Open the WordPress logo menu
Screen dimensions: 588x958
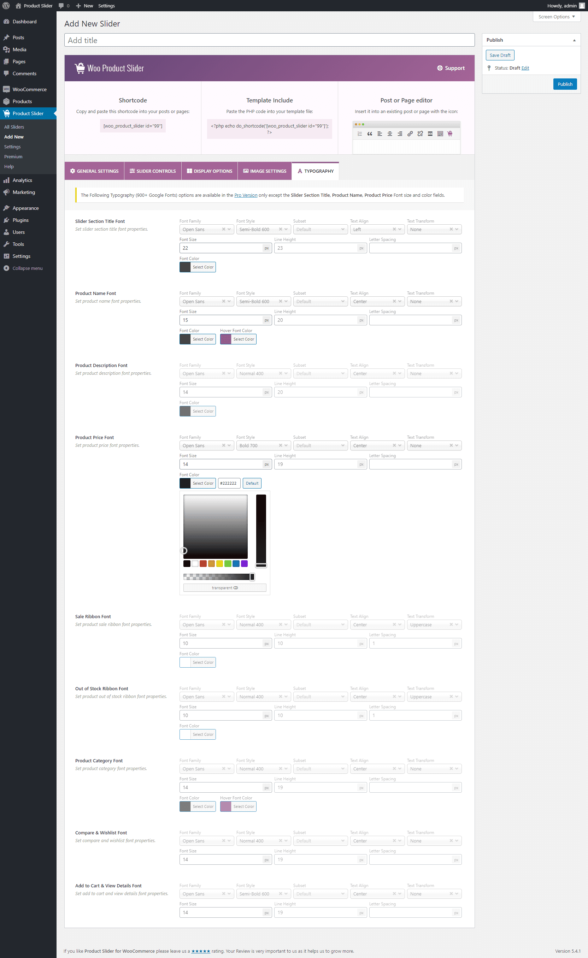point(6,5)
